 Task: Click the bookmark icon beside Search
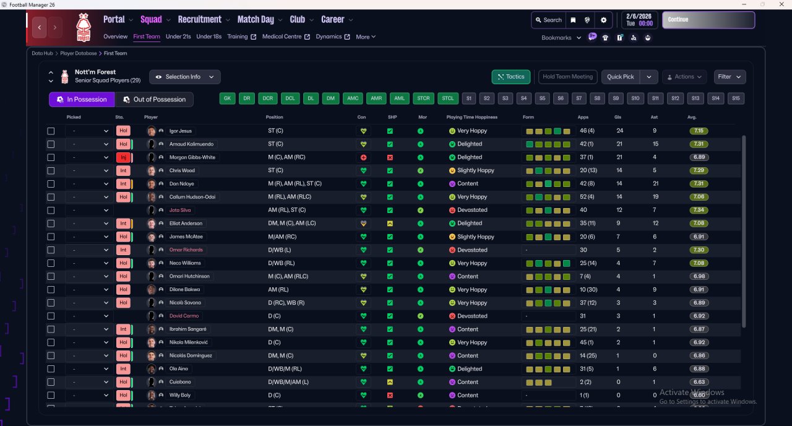(x=573, y=20)
